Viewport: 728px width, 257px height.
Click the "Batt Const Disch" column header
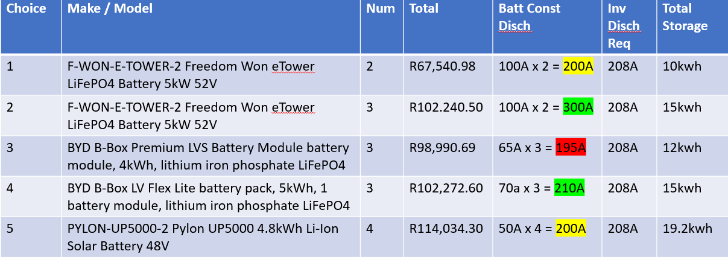click(529, 17)
